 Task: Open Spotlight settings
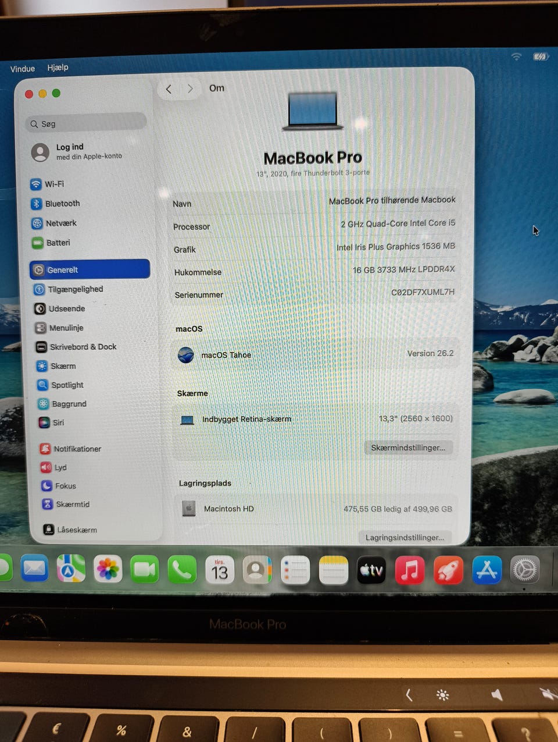click(60, 385)
